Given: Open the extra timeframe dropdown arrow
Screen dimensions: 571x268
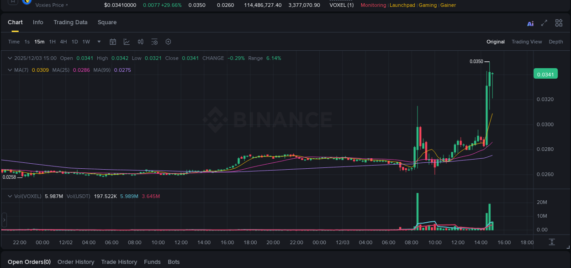Looking at the screenshot, I should [x=98, y=42].
